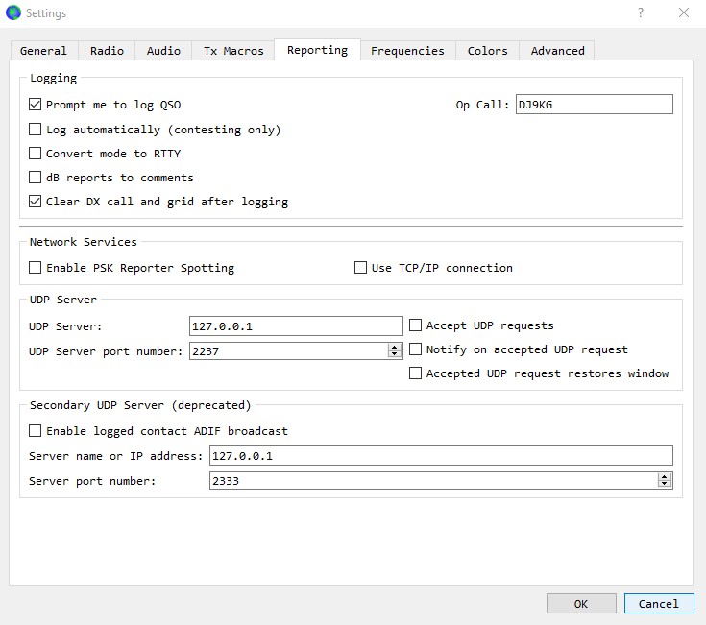Screen dimensions: 706x625
Task: Switch to the Frequencies tab
Action: (407, 50)
